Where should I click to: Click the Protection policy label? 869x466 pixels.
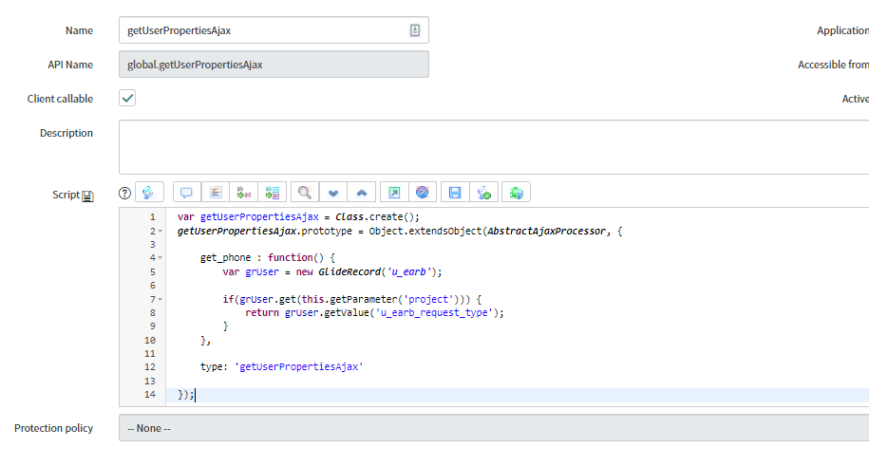point(54,428)
